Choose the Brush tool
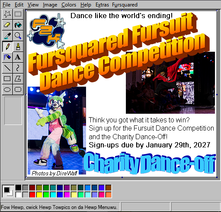This screenshot has width=221, height=212. pos(18,47)
